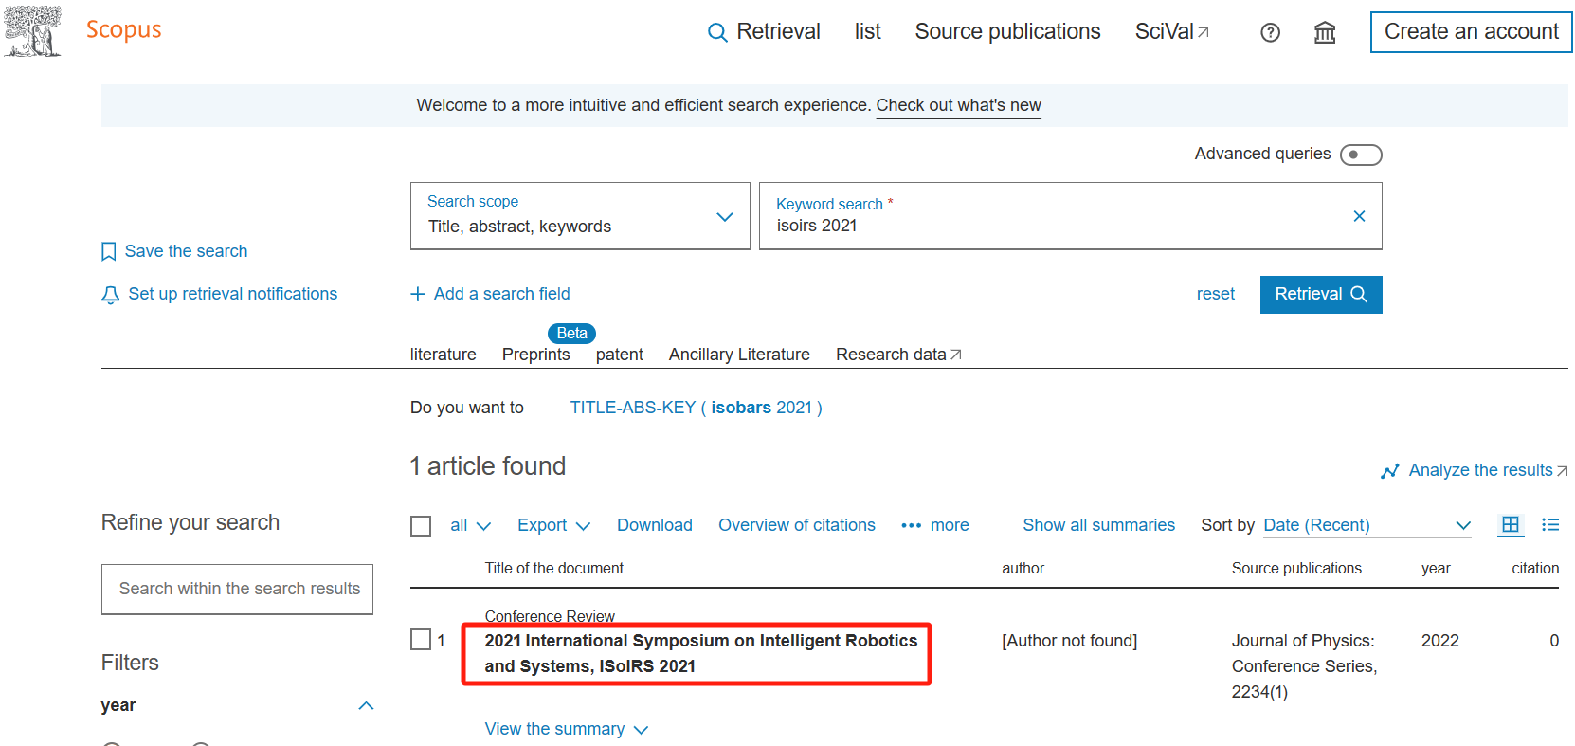Click the Scopus tree logo
Viewport: 1575px width, 746px height.
click(x=33, y=30)
